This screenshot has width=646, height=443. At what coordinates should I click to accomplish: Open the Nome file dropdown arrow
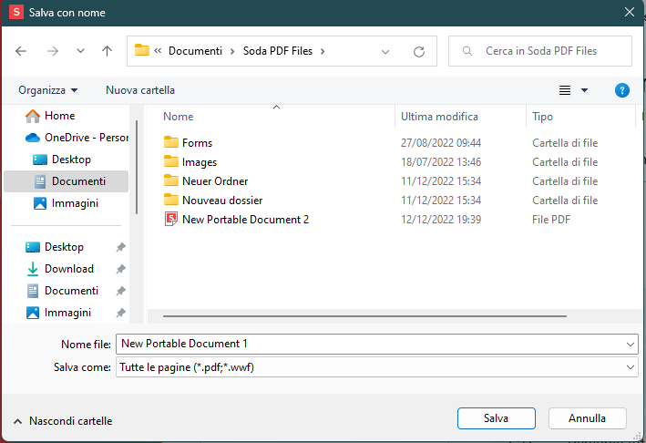click(x=630, y=344)
